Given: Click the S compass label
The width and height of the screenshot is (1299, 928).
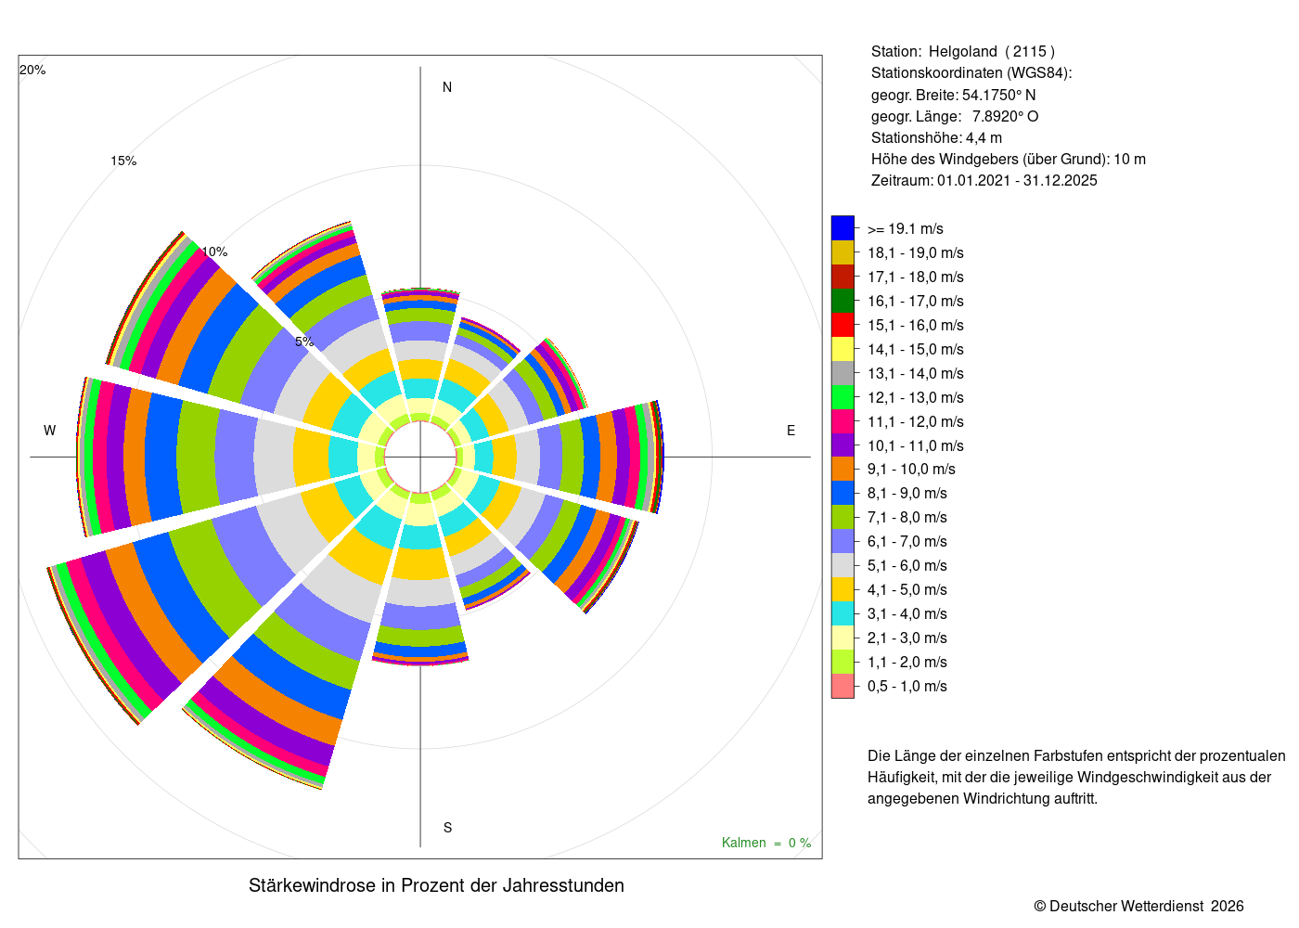Looking at the screenshot, I should (x=447, y=828).
